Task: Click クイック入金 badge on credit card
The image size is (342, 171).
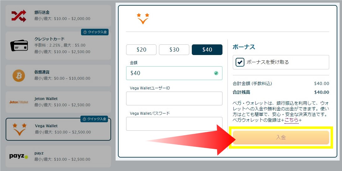Action: [95, 32]
